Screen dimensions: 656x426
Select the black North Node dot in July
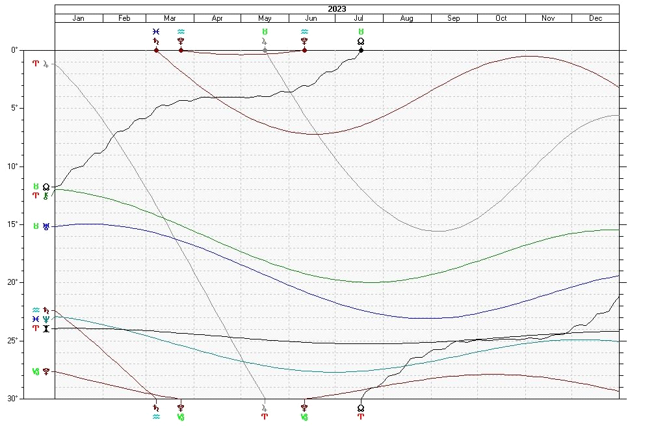361,50
